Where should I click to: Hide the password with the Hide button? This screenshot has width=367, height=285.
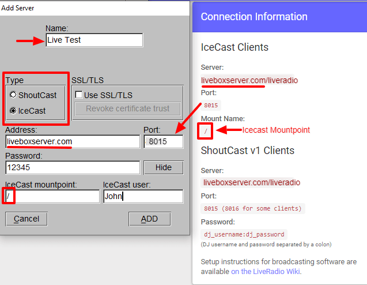(164, 167)
